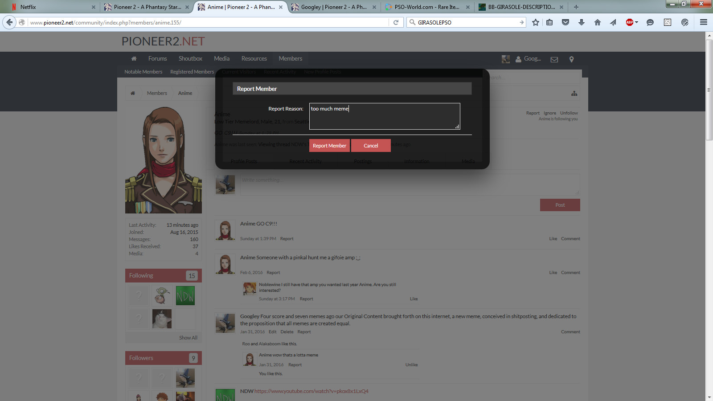Open the Members menu in navbar
Screen dimensions: 713x401
(290, 59)
